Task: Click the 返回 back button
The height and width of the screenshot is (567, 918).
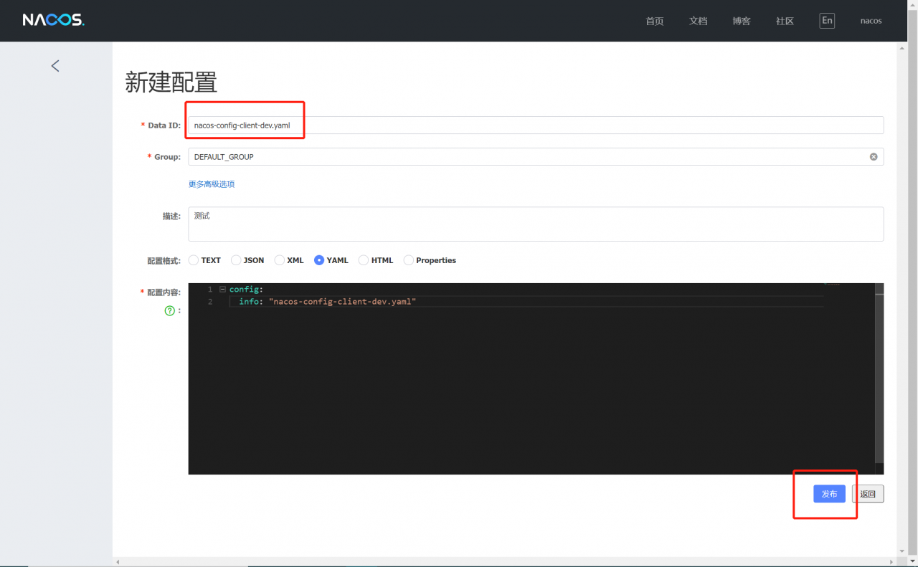Action: [868, 494]
